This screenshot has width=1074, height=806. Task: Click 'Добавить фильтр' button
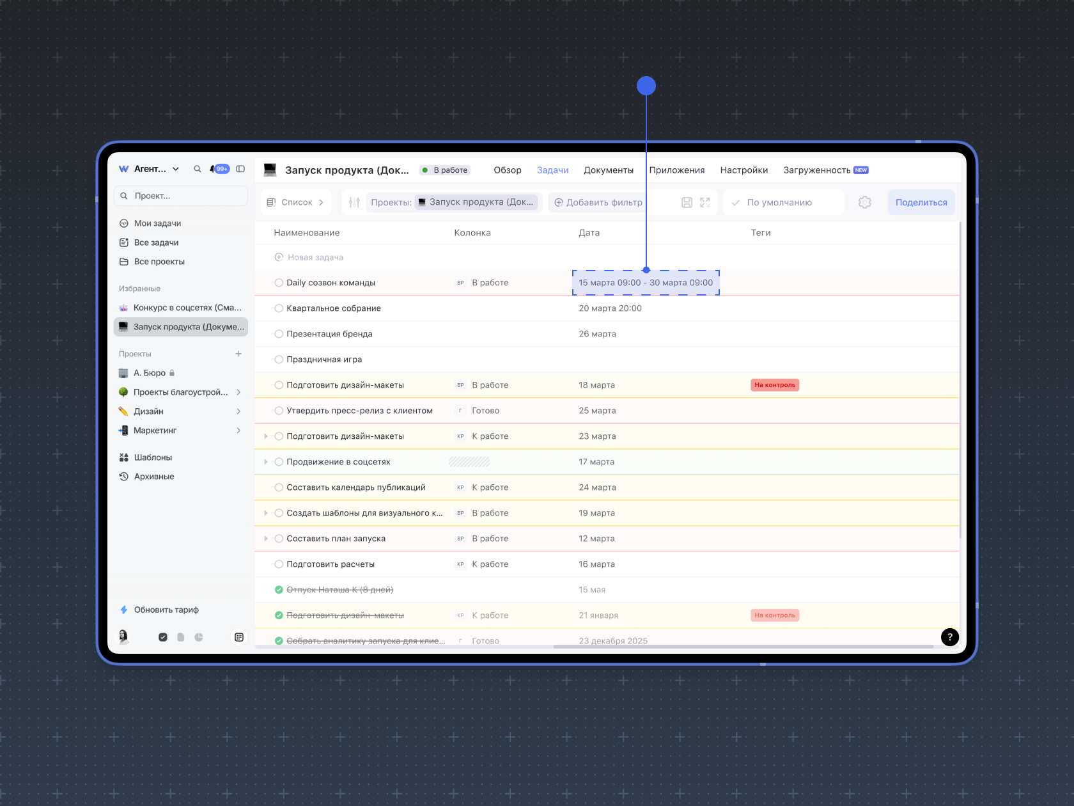(598, 202)
